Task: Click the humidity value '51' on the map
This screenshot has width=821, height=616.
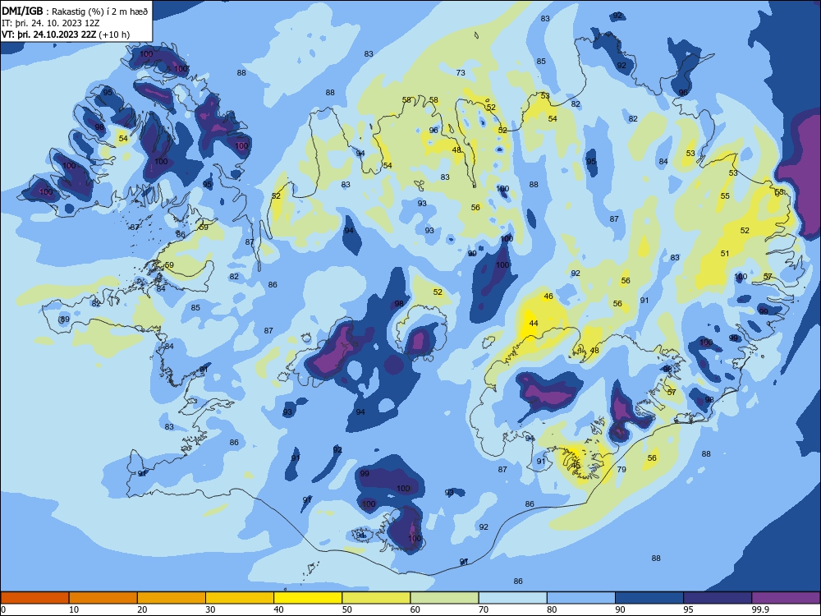Action: coord(725,254)
